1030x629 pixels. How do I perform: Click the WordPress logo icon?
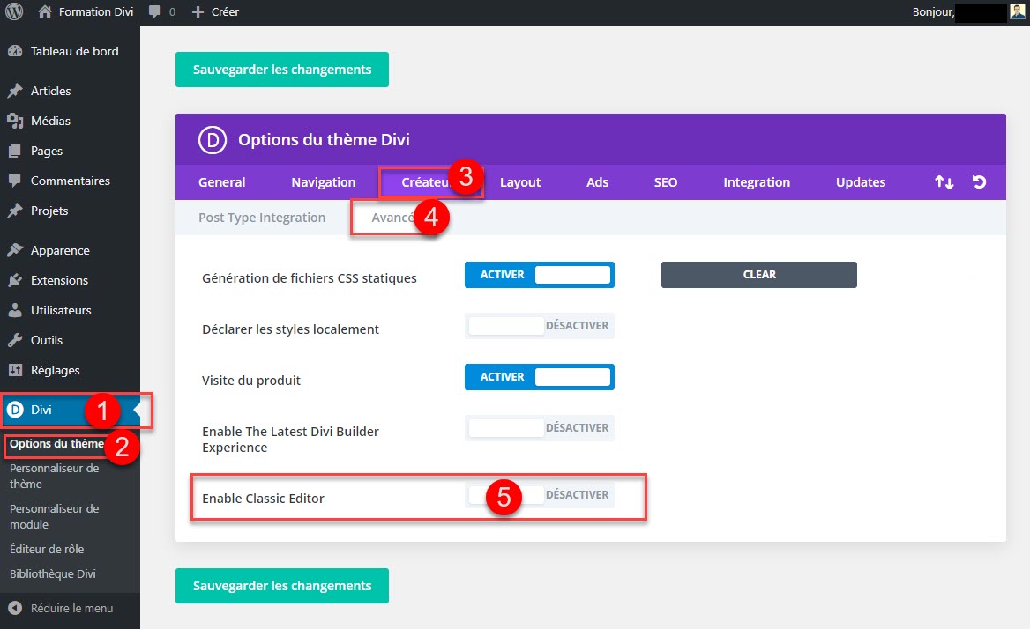(x=14, y=12)
